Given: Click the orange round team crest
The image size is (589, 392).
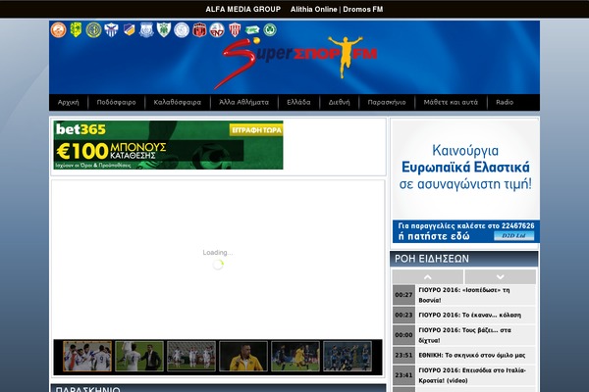Looking at the screenshot, I should pos(58,30).
